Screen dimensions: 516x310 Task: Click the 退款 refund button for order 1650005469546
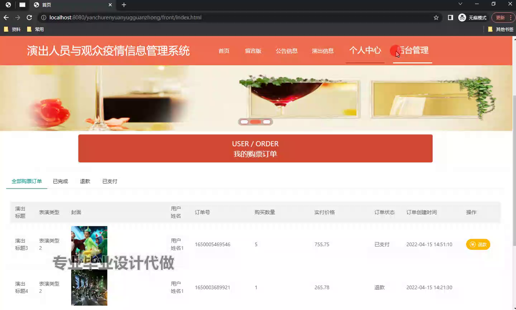point(478,244)
